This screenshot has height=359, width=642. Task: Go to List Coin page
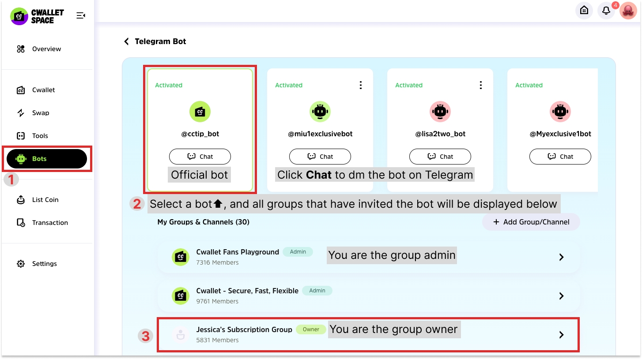tap(45, 200)
